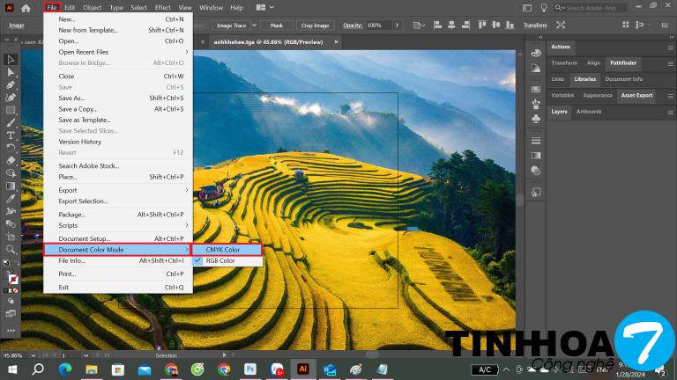
Task: Click the Crop Image button
Action: 316,26
